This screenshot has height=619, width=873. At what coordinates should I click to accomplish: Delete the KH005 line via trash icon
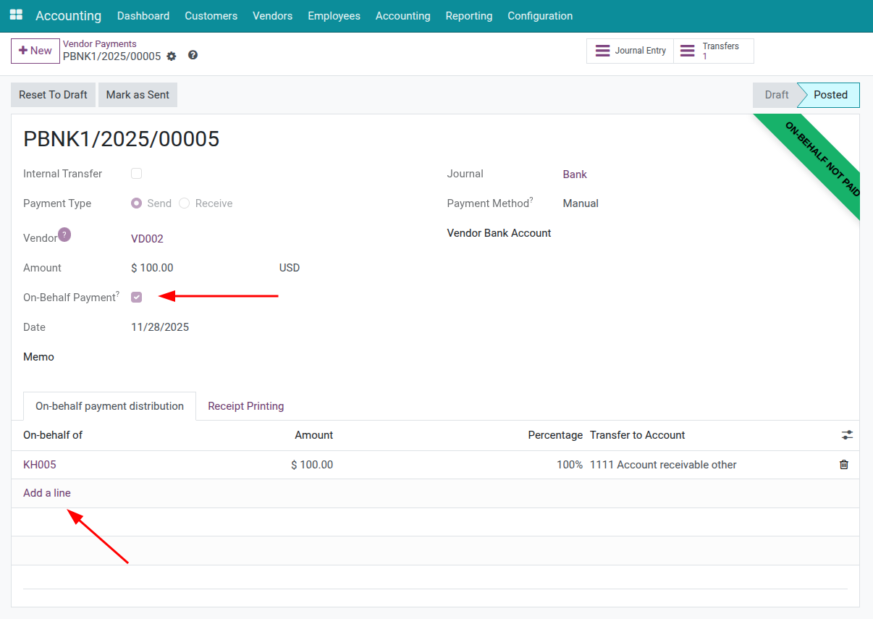(844, 464)
